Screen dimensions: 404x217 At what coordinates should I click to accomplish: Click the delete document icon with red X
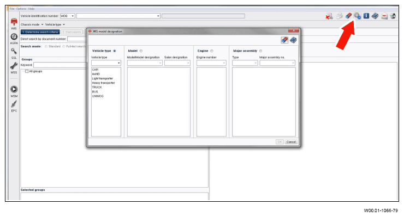[x=329, y=16]
